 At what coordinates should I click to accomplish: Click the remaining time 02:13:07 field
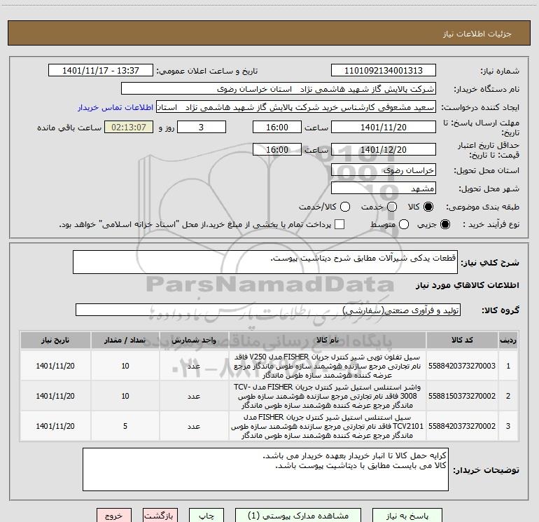click(x=129, y=127)
